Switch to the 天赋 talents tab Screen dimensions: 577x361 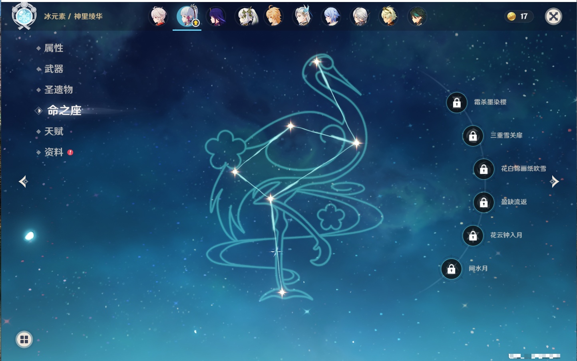coord(54,131)
